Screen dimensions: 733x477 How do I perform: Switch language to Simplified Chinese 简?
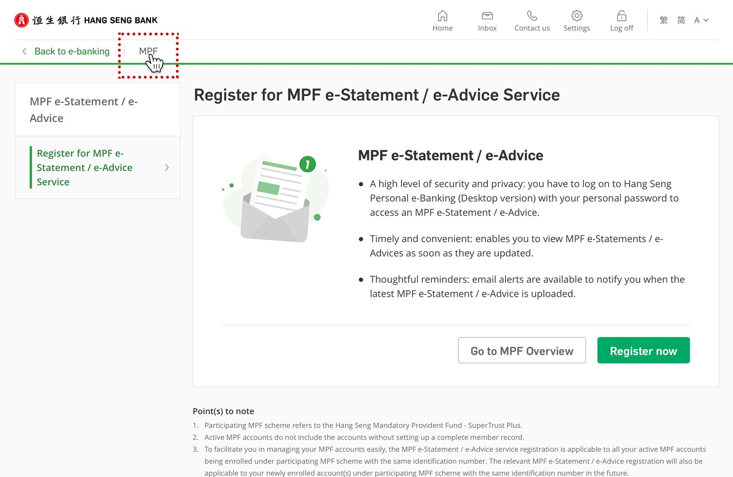pyautogui.click(x=681, y=20)
